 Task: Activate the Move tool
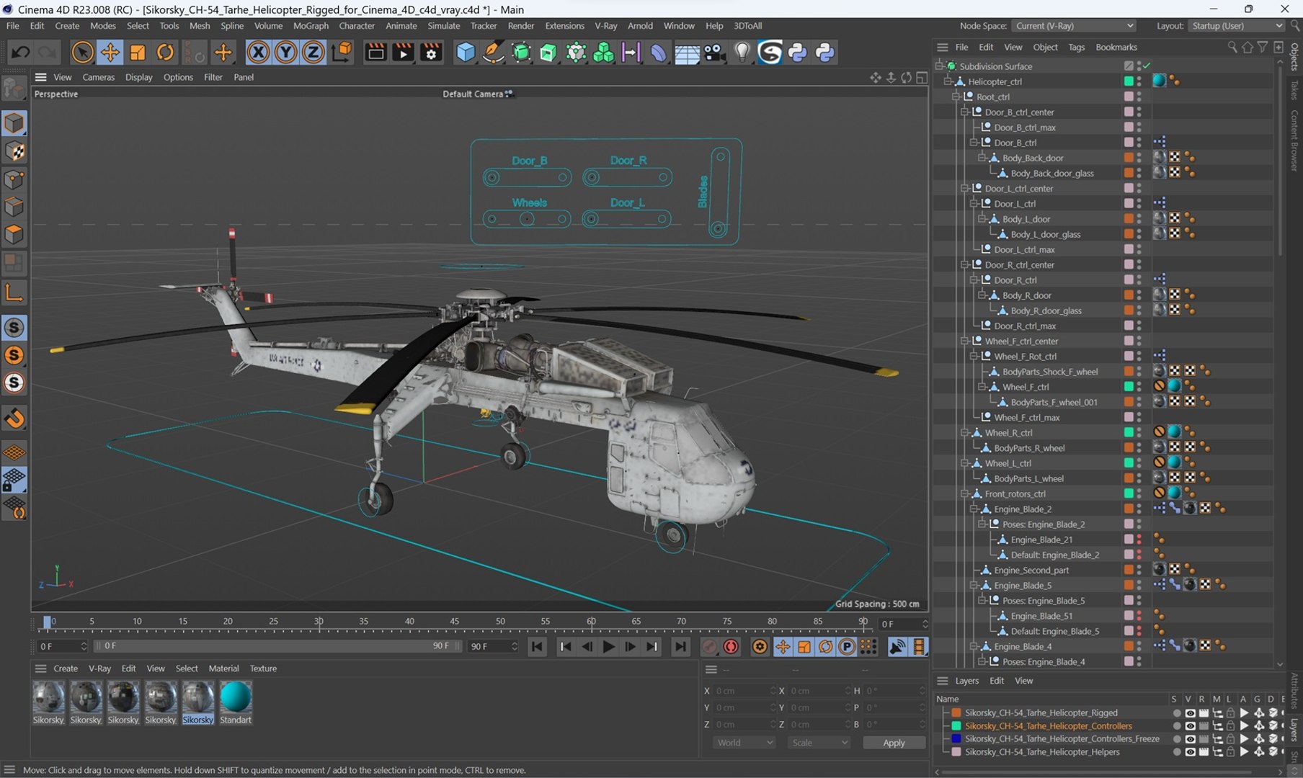tap(110, 52)
